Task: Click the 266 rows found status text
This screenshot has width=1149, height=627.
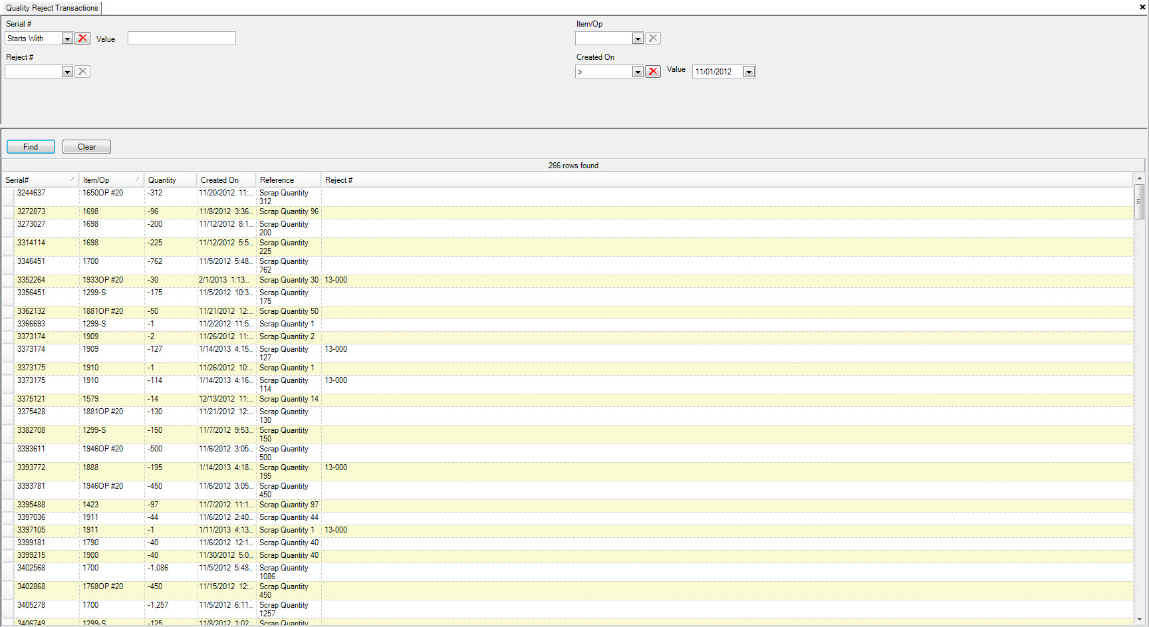Action: click(573, 166)
